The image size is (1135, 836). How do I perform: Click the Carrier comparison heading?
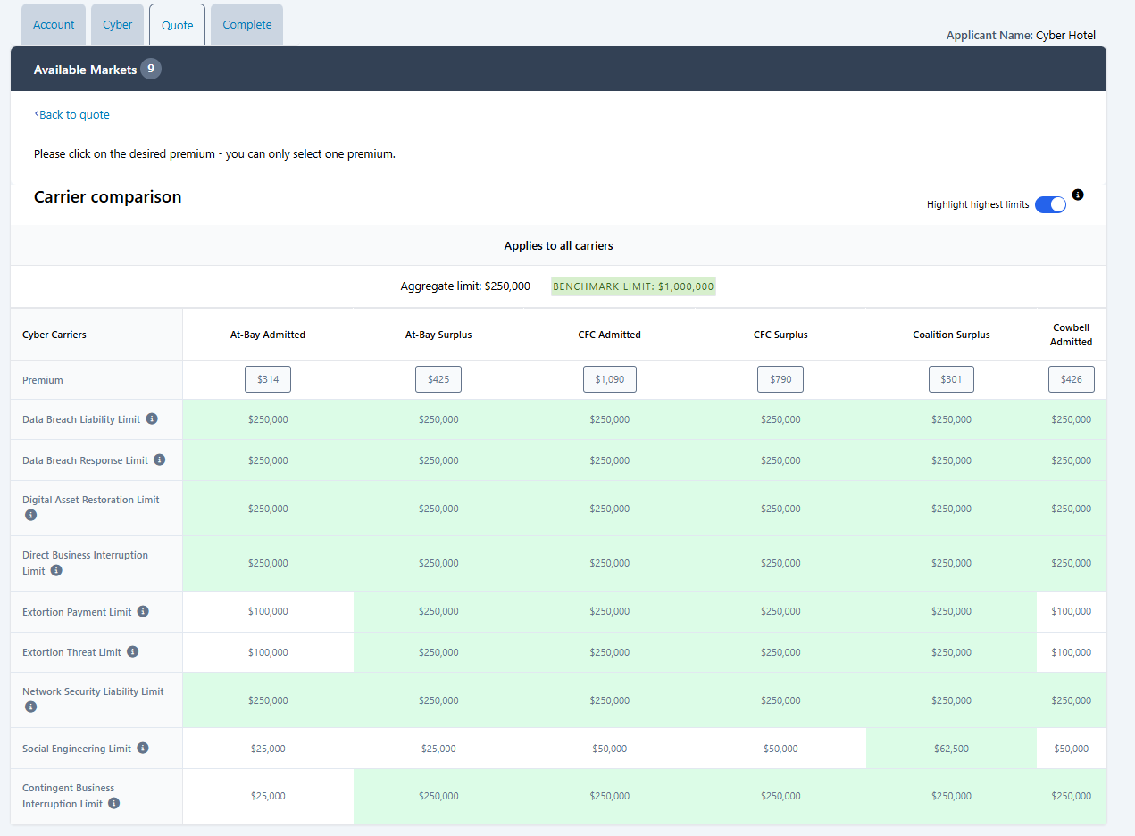click(107, 197)
